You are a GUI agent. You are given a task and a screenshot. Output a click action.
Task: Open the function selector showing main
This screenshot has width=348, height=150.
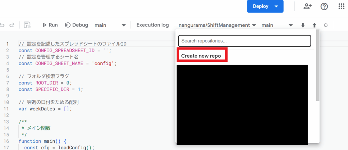coord(110,25)
